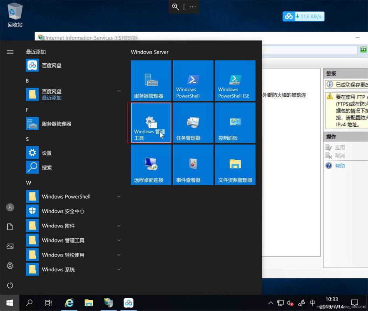
Task: Open the 事件查看器 tile
Action: 193,165
